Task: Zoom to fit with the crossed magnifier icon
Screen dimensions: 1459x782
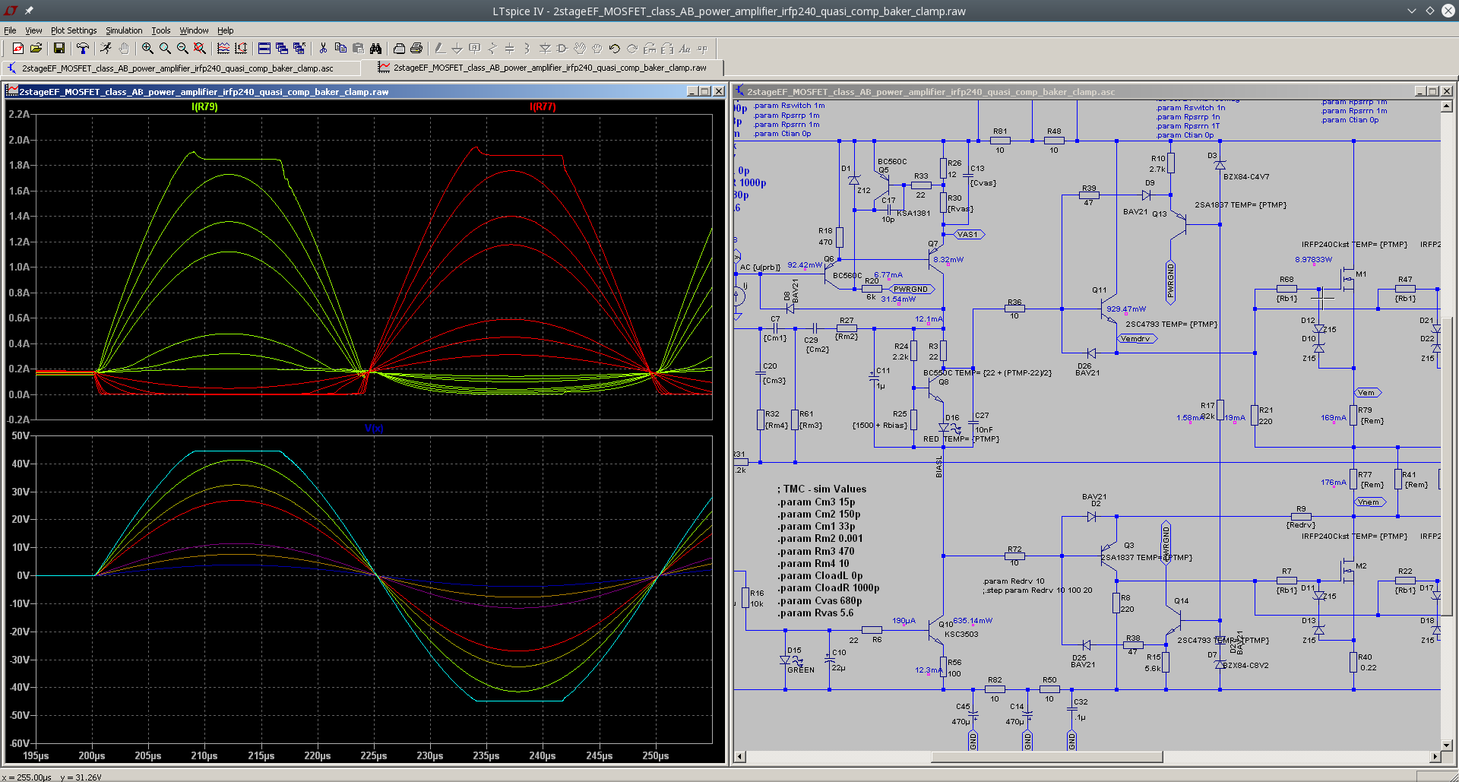Action: [x=200, y=49]
